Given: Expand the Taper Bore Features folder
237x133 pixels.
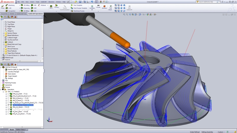Looking at the screenshot, I should (x=3, y=53).
